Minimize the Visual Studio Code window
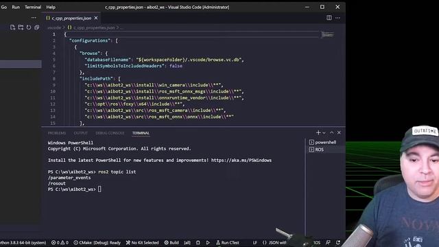Image resolution: width=439 pixels, height=247 pixels. click(307, 7)
